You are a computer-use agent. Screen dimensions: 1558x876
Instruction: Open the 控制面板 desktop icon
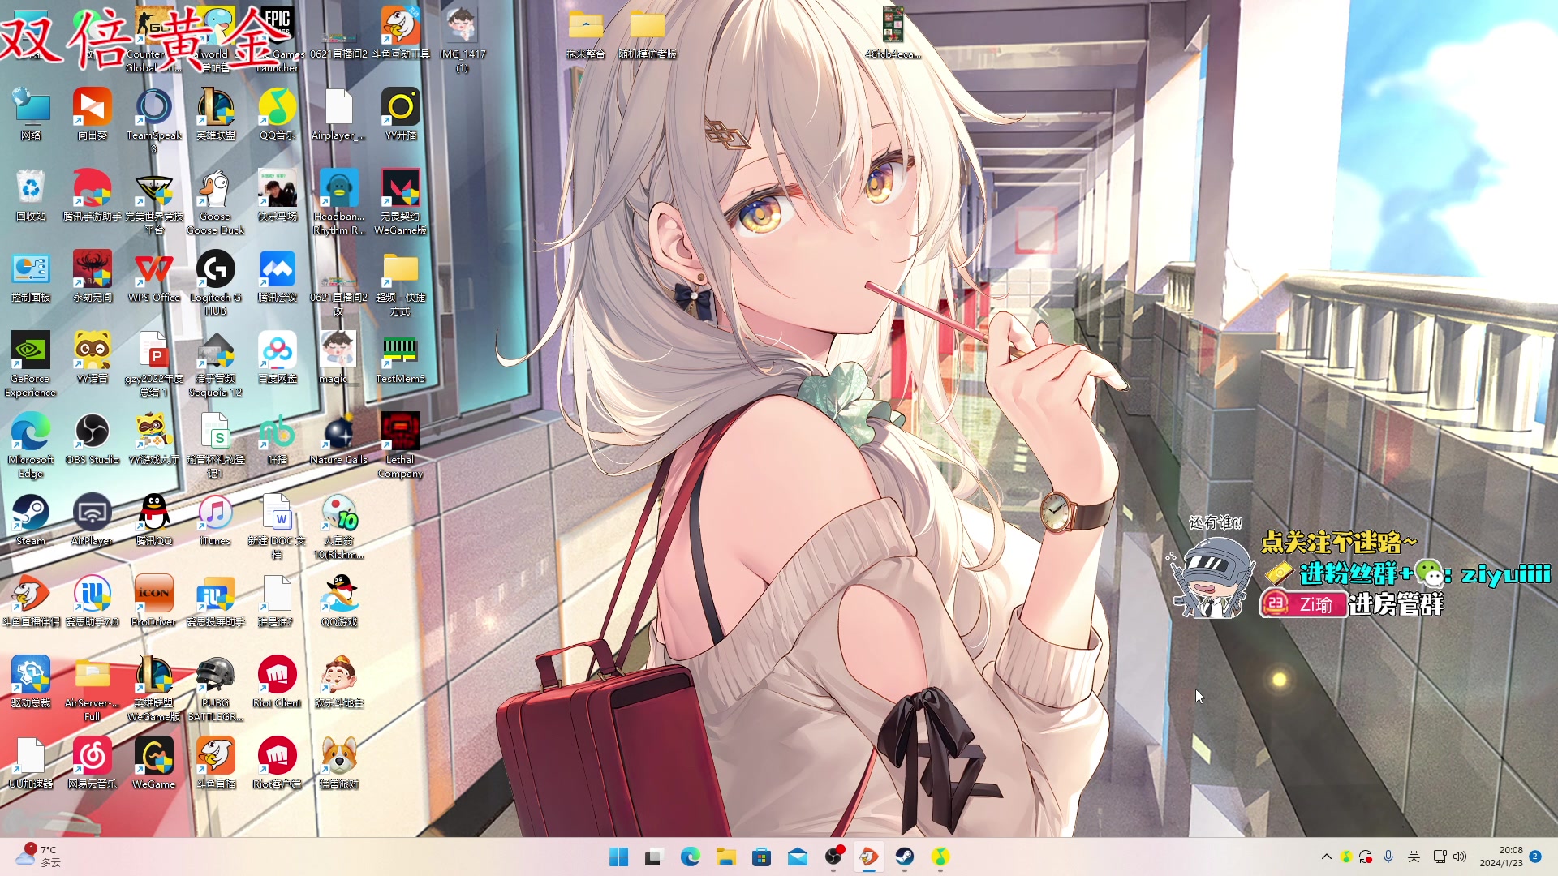[x=31, y=277]
